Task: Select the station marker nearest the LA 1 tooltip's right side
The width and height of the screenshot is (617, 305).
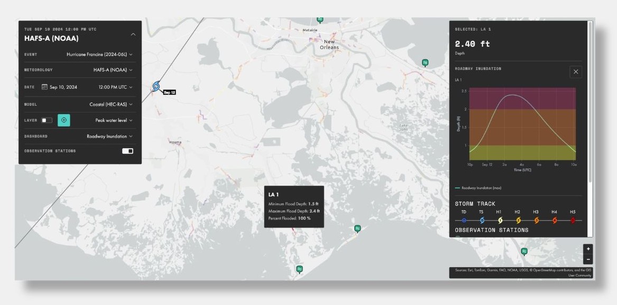Action: [357, 228]
